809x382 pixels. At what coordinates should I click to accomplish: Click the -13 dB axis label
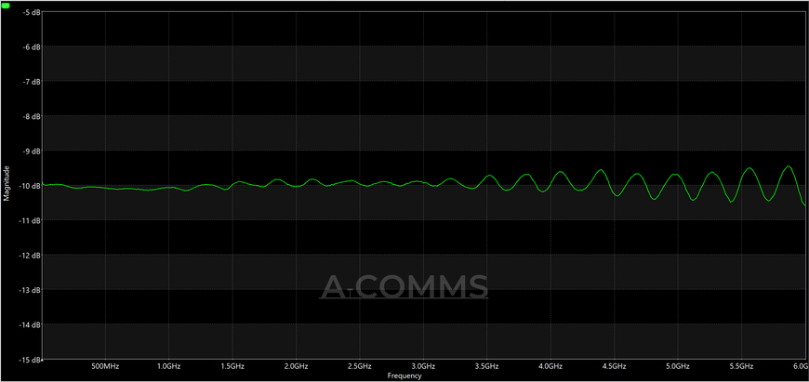point(30,290)
